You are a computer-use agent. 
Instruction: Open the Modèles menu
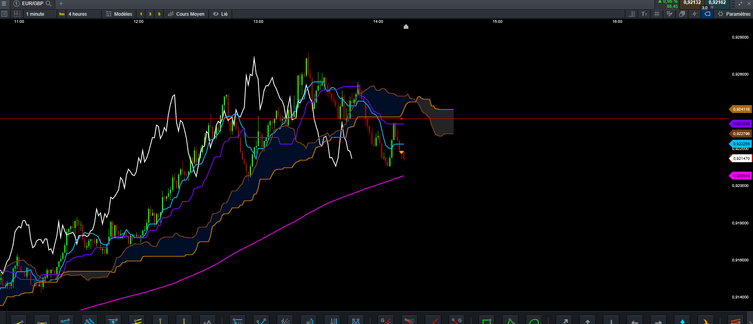point(119,14)
